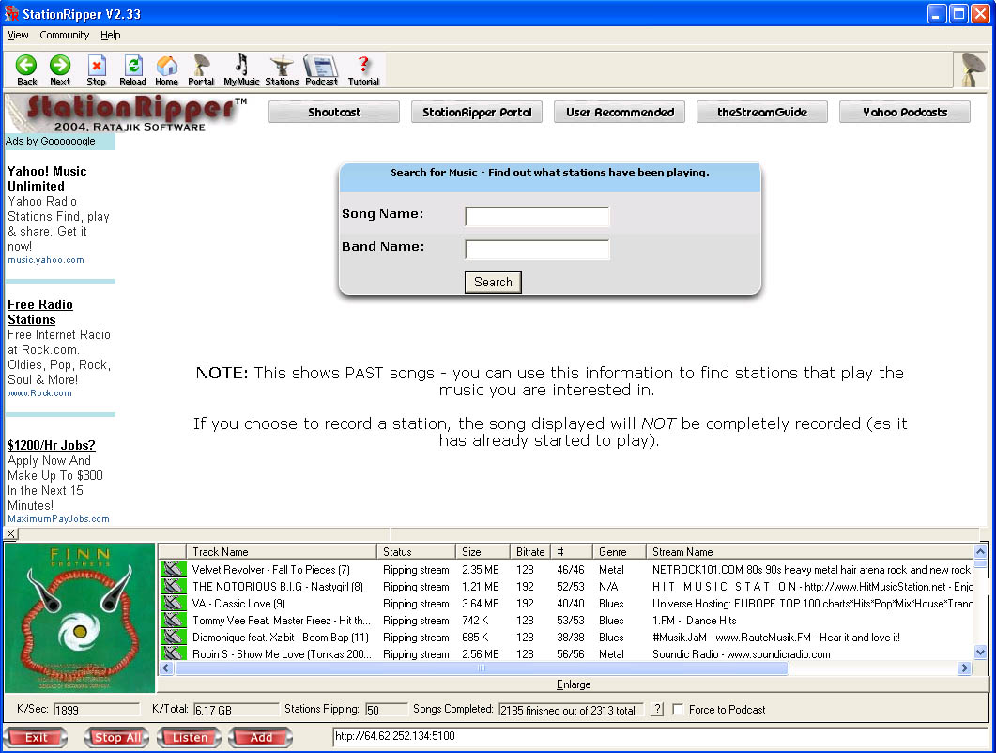Click the track list scroll-up arrow
Viewport: 996px width, 753px height.
click(x=980, y=551)
